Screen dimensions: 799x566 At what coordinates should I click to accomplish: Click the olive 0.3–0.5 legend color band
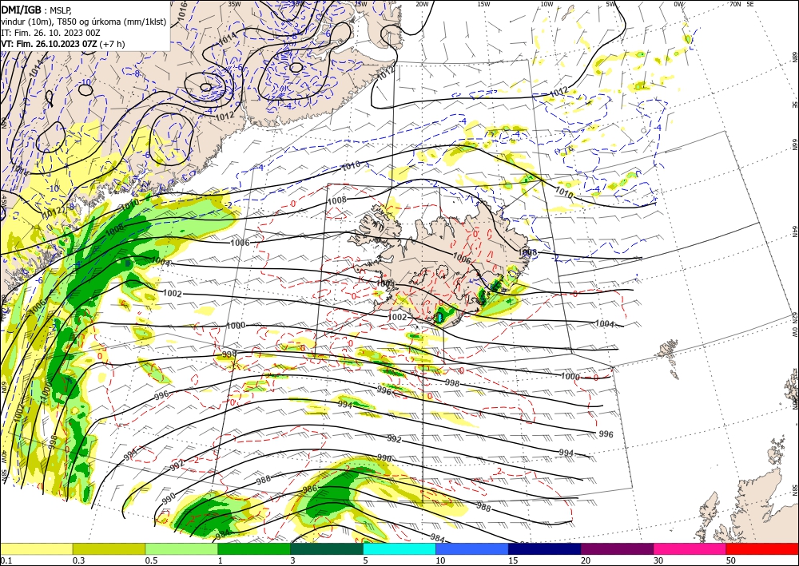109,548
